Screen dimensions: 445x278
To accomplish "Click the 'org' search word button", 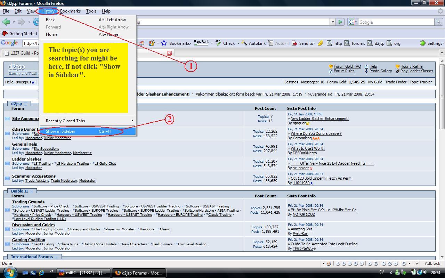I will (394, 43).
